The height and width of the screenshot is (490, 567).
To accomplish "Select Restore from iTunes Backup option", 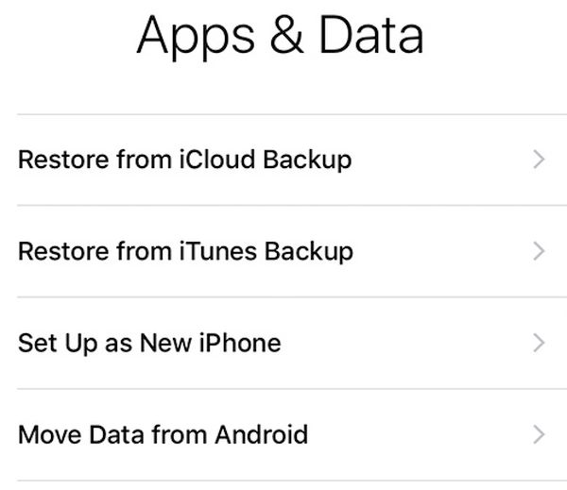I will [x=186, y=251].
